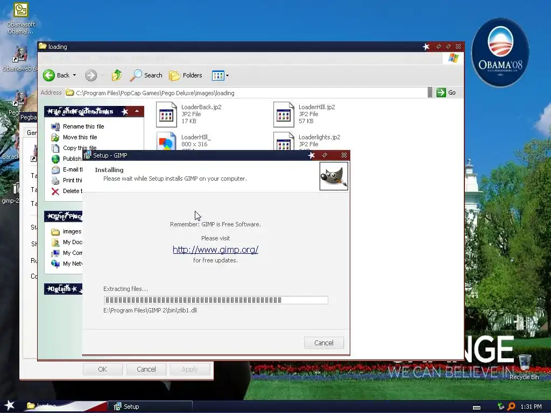
Task: Click the E-mail this file envelope icon
Action: pos(55,170)
